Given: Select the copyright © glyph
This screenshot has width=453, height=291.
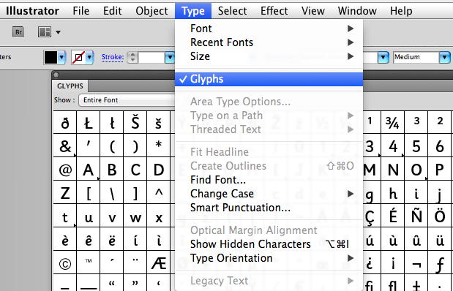Looking at the screenshot, I should [65, 262].
